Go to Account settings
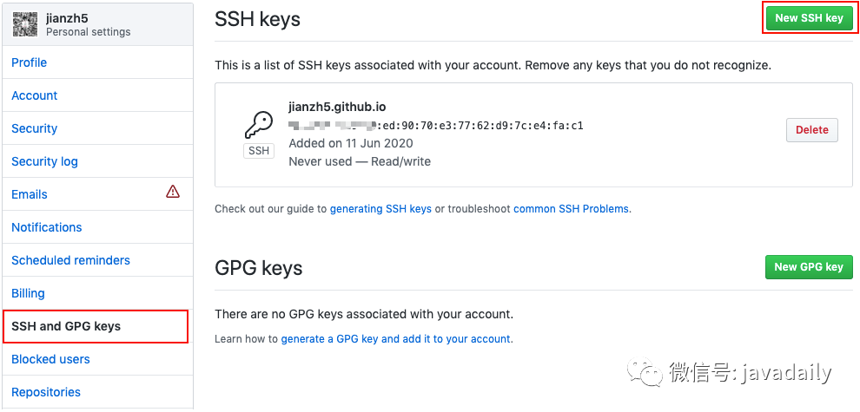 pos(35,95)
